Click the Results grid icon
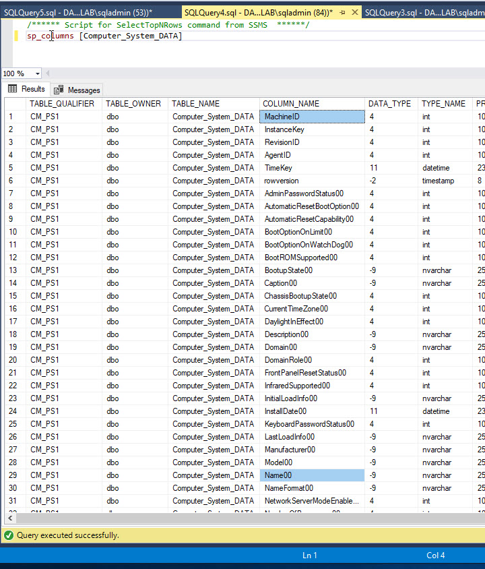 (13, 89)
